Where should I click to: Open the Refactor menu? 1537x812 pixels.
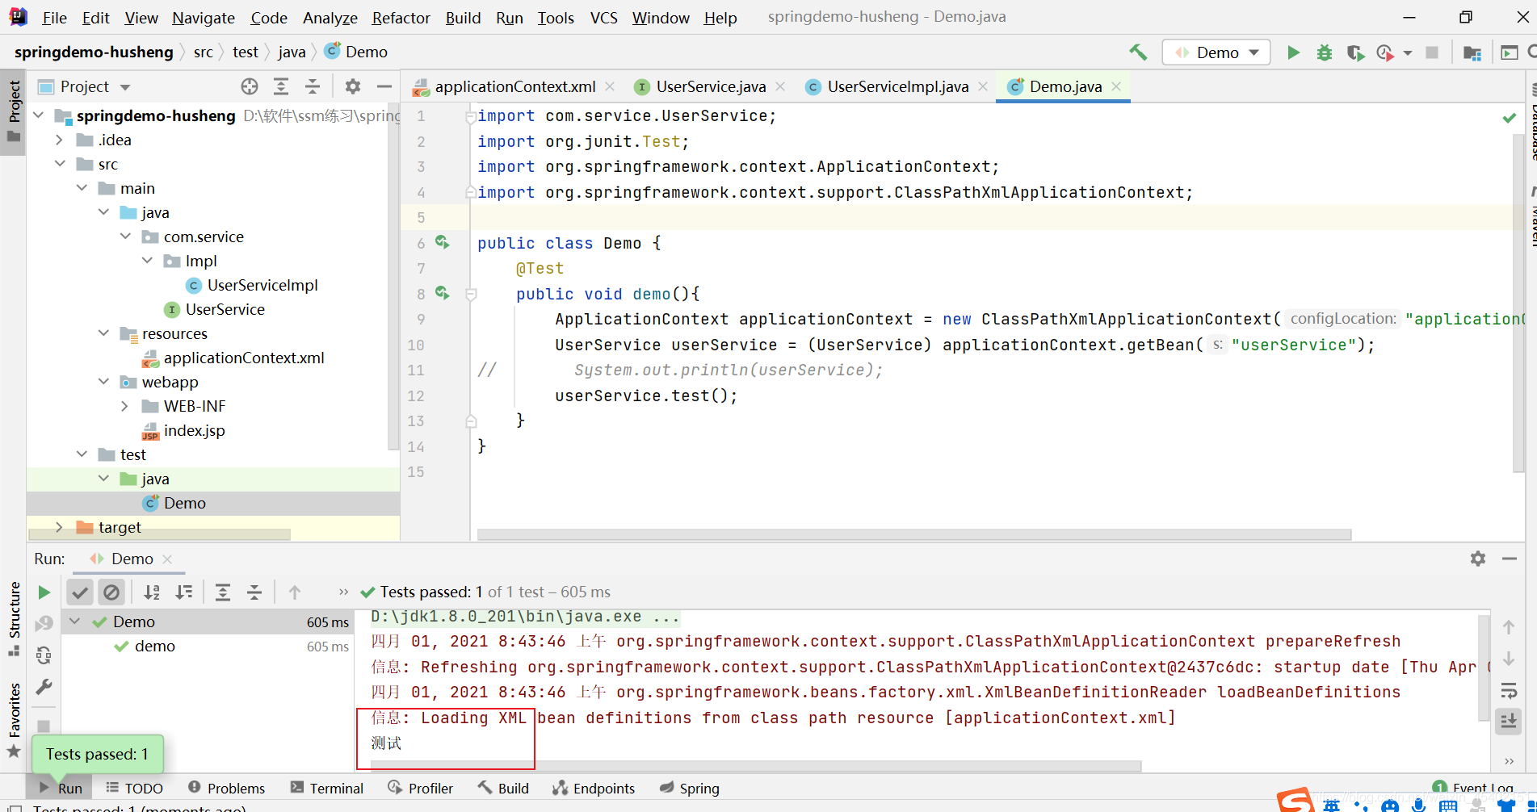401,18
